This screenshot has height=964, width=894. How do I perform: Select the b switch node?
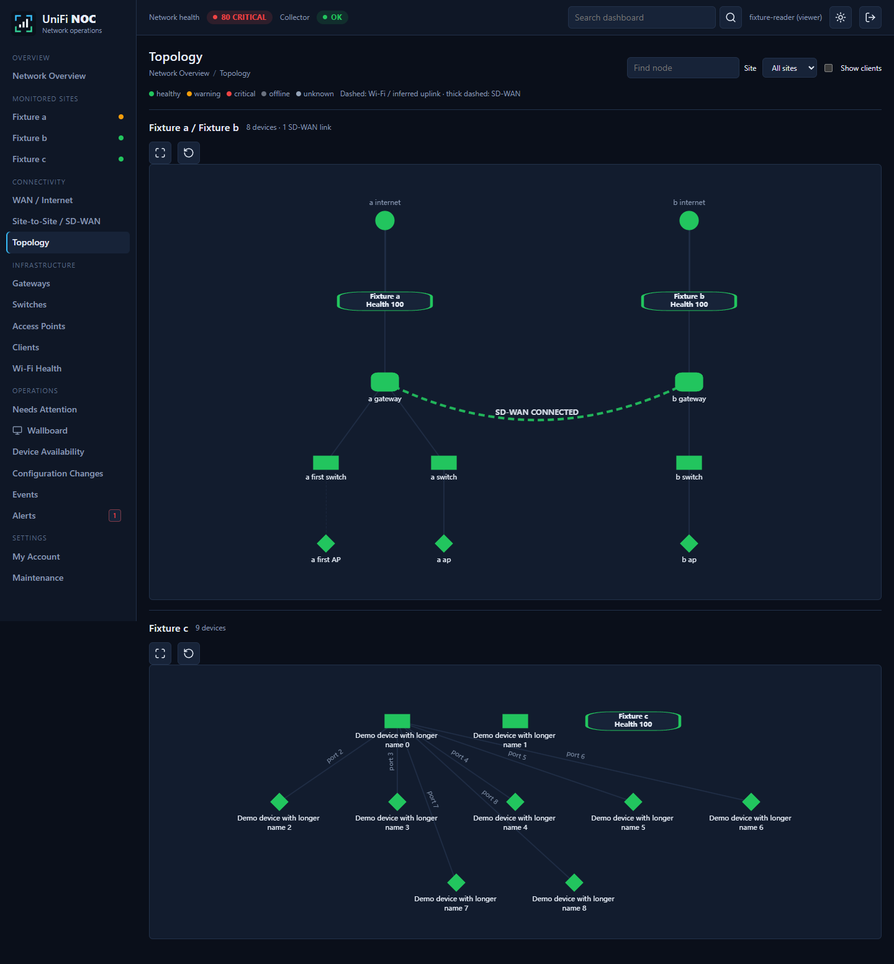tap(689, 463)
